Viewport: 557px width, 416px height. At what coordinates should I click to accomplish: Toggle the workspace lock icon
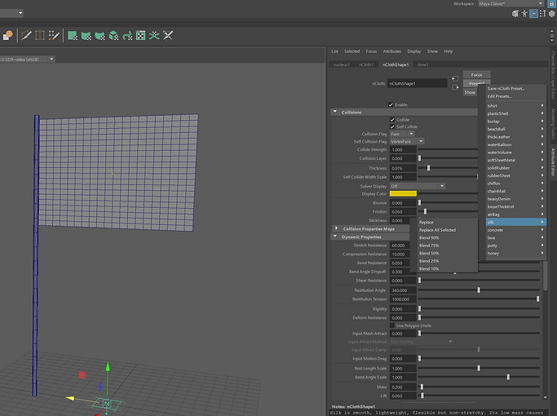pyautogui.click(x=552, y=3)
